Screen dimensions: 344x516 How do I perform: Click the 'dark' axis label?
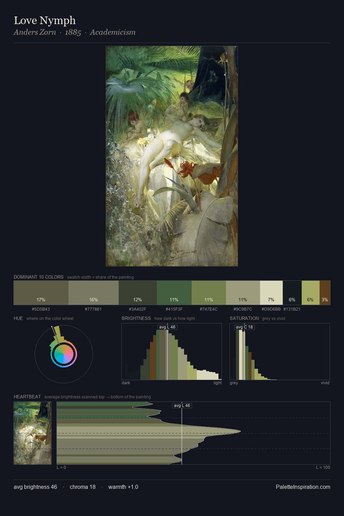click(126, 383)
